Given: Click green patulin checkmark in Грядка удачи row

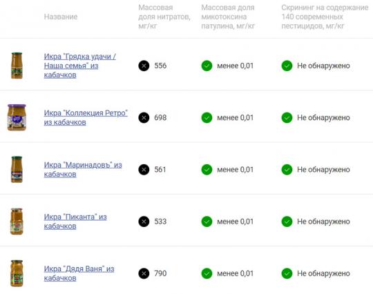Looking at the screenshot, I should point(207,66).
